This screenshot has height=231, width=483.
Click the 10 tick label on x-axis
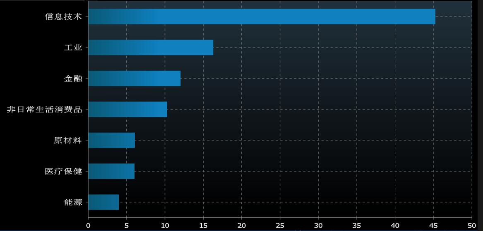tap(165, 226)
